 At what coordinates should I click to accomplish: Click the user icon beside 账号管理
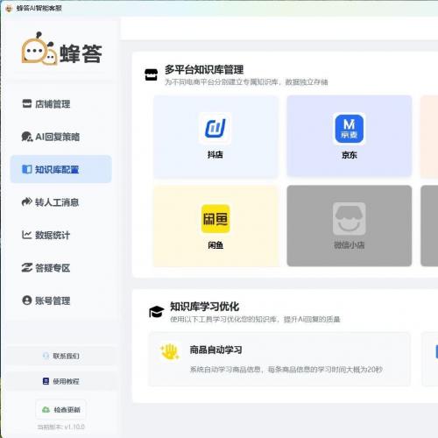[27, 300]
